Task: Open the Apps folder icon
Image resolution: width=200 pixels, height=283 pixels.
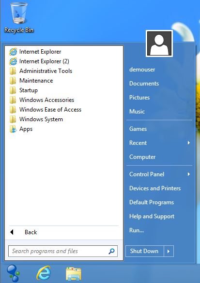Action: 13,129
